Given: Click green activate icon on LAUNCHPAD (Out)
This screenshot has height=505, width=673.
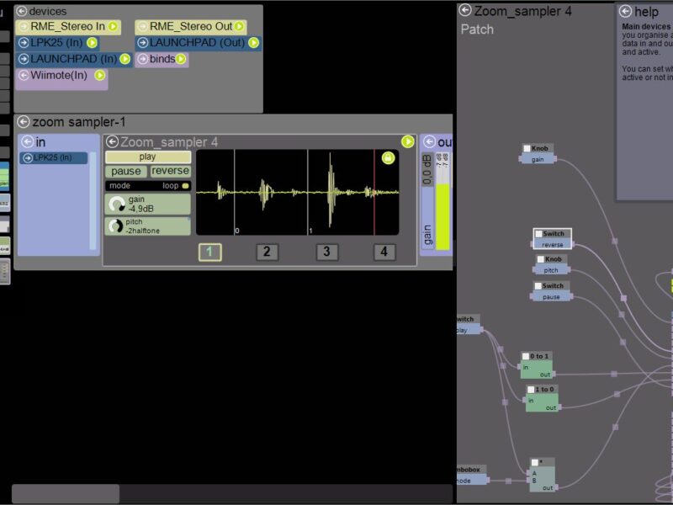Looking at the screenshot, I should 253,43.
